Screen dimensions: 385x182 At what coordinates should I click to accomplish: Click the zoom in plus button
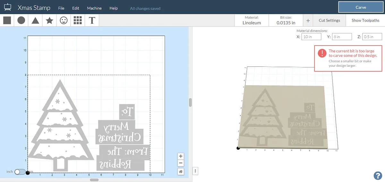point(181,156)
